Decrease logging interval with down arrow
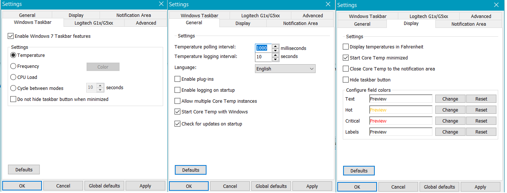This screenshot has height=193, width=507. pyautogui.click(x=276, y=59)
